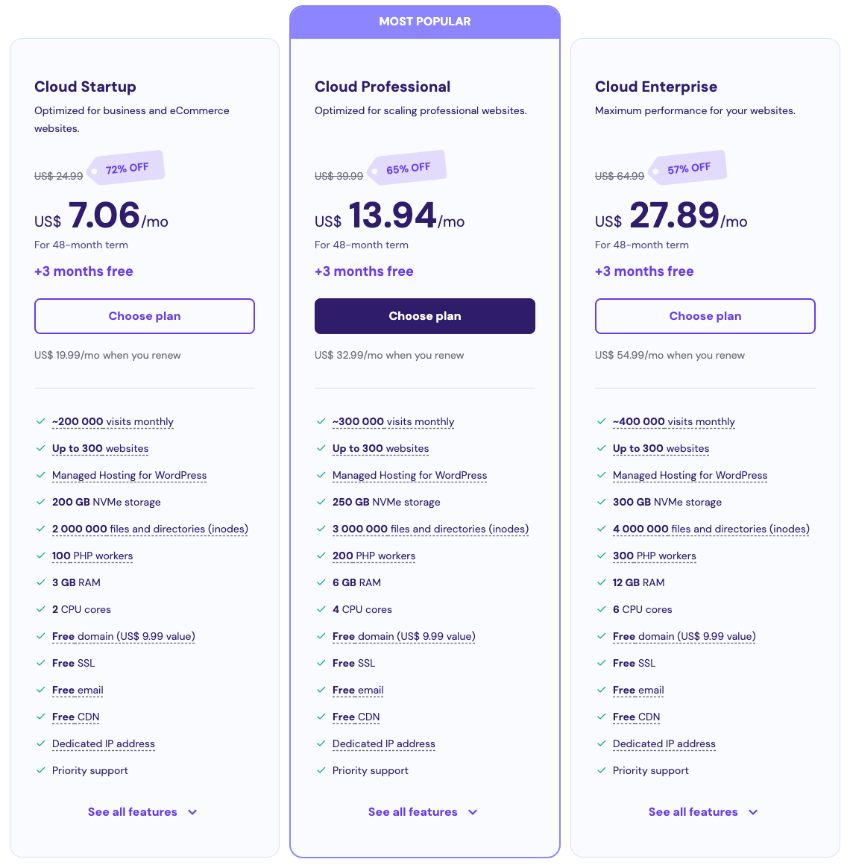Click the MOST POPULAR banner
This screenshot has height=868, width=850.
425,21
